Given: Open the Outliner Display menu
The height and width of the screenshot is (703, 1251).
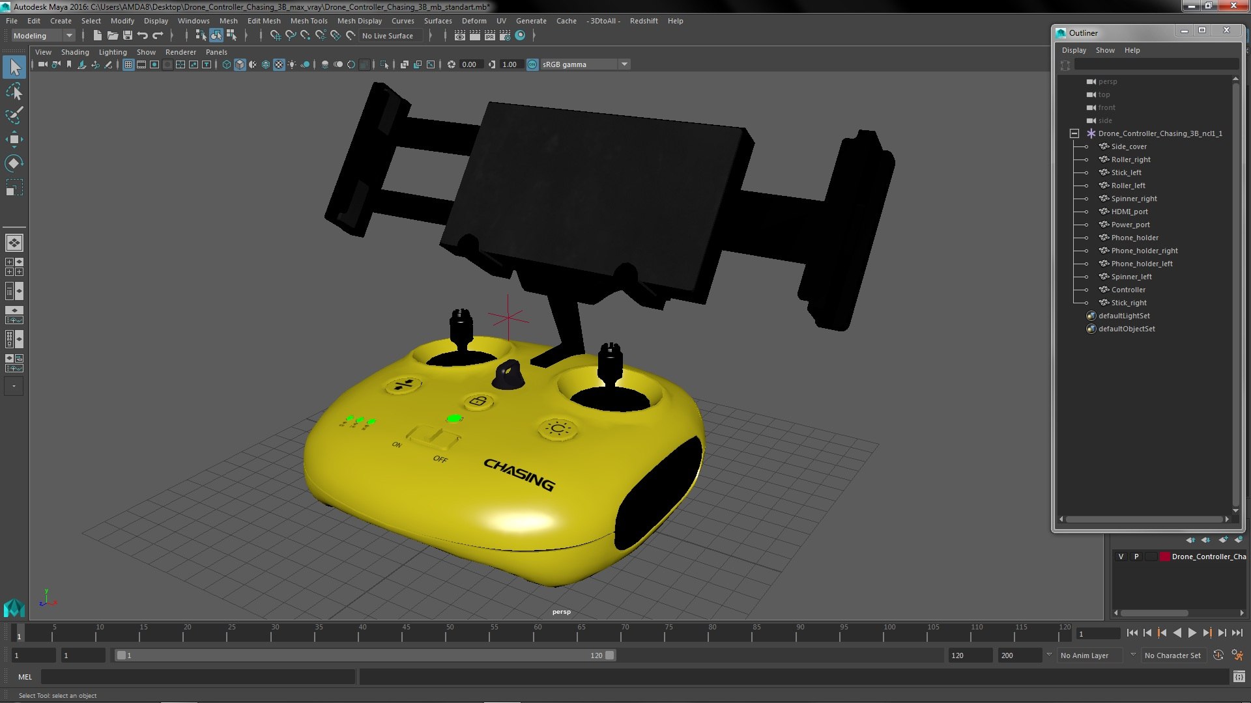Looking at the screenshot, I should tap(1074, 50).
